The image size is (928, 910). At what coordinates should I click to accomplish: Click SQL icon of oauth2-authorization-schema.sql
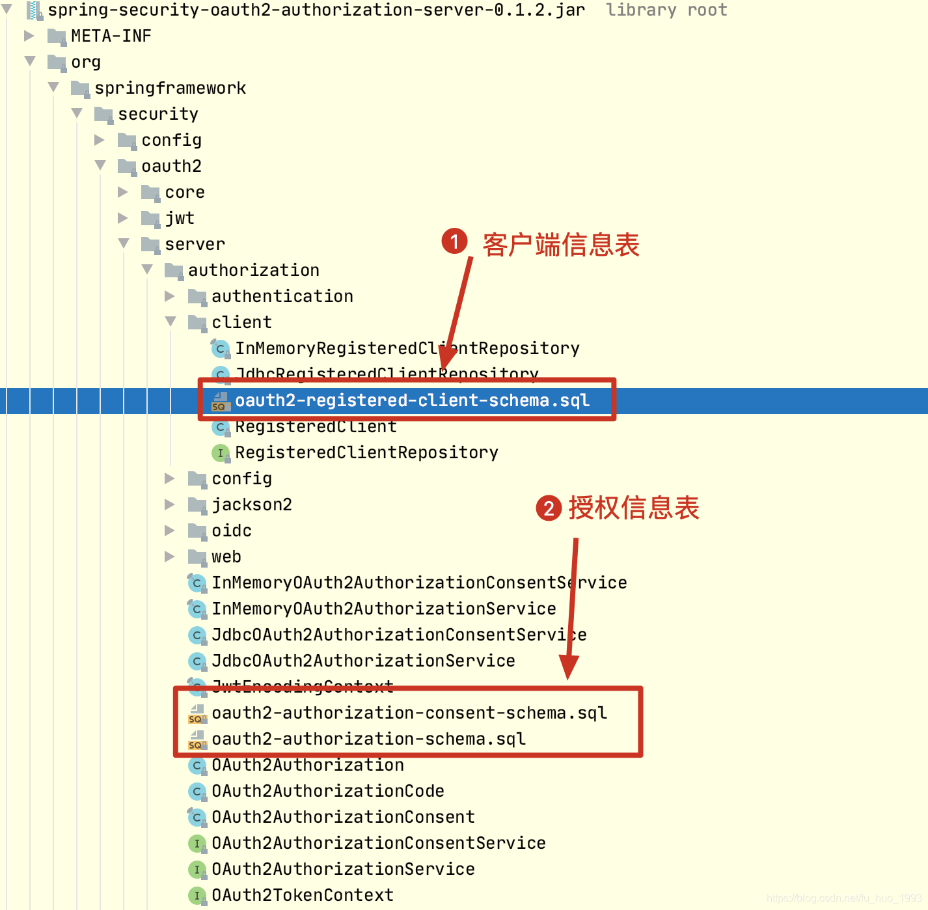[x=197, y=739]
